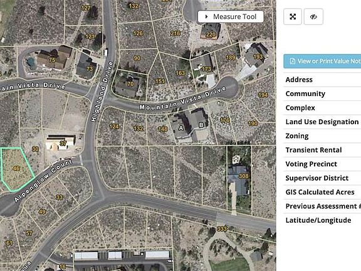Click the Highland Drive street label
This screenshot has width=361, height=271.
(x=102, y=91)
